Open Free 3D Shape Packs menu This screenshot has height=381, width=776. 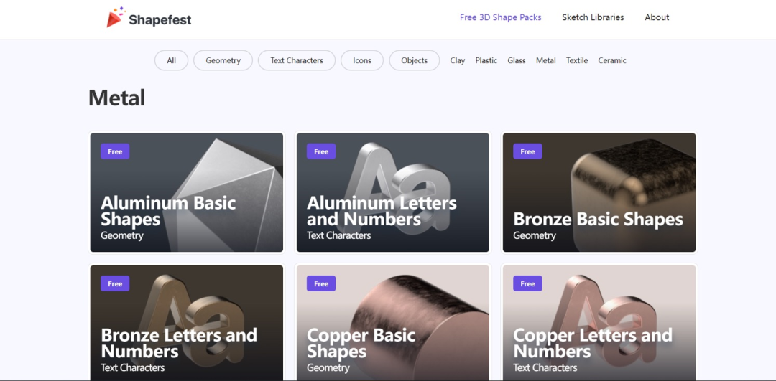tap(500, 17)
